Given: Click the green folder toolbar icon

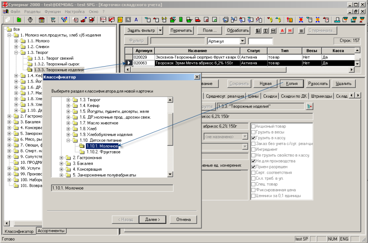Looking at the screenshot, I should point(19,20).
